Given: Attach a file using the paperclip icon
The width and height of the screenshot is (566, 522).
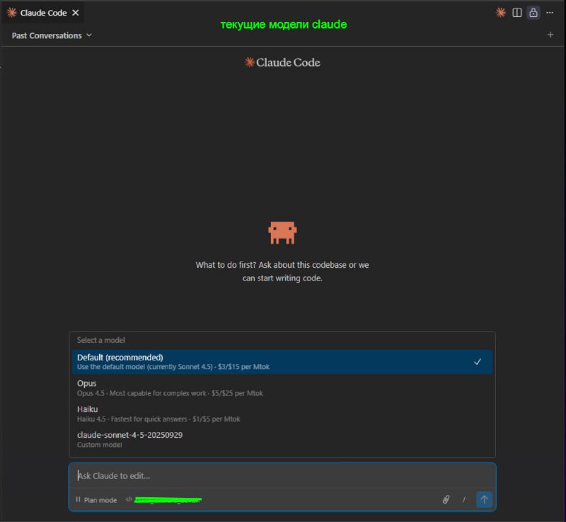Looking at the screenshot, I should point(446,499).
